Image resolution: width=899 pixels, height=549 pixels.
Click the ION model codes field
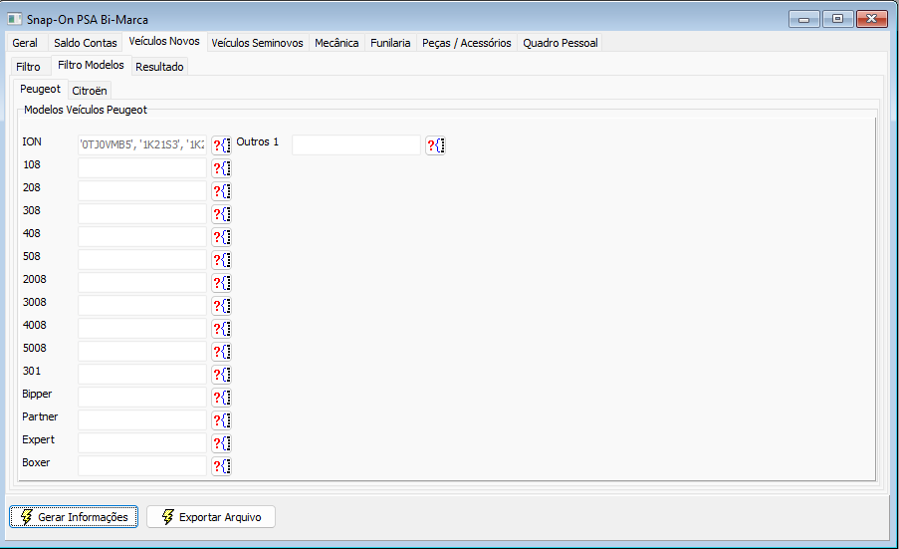tap(142, 145)
